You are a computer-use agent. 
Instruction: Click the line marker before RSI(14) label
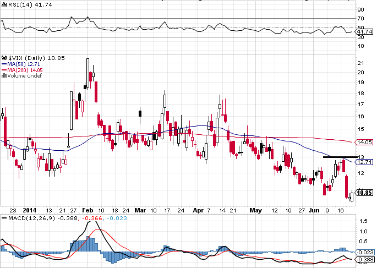[3, 4]
